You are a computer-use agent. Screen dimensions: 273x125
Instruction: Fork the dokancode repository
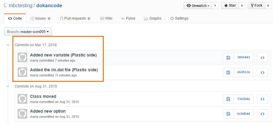256,5
